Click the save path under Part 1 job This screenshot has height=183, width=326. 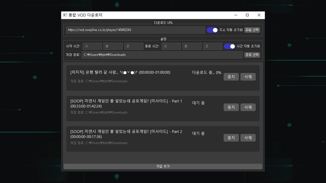[x=99, y=112]
